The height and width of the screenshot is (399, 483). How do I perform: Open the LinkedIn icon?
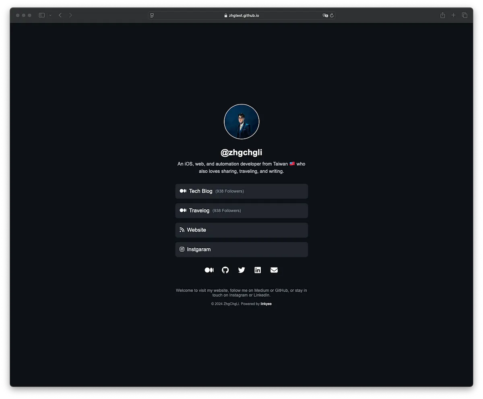click(258, 270)
